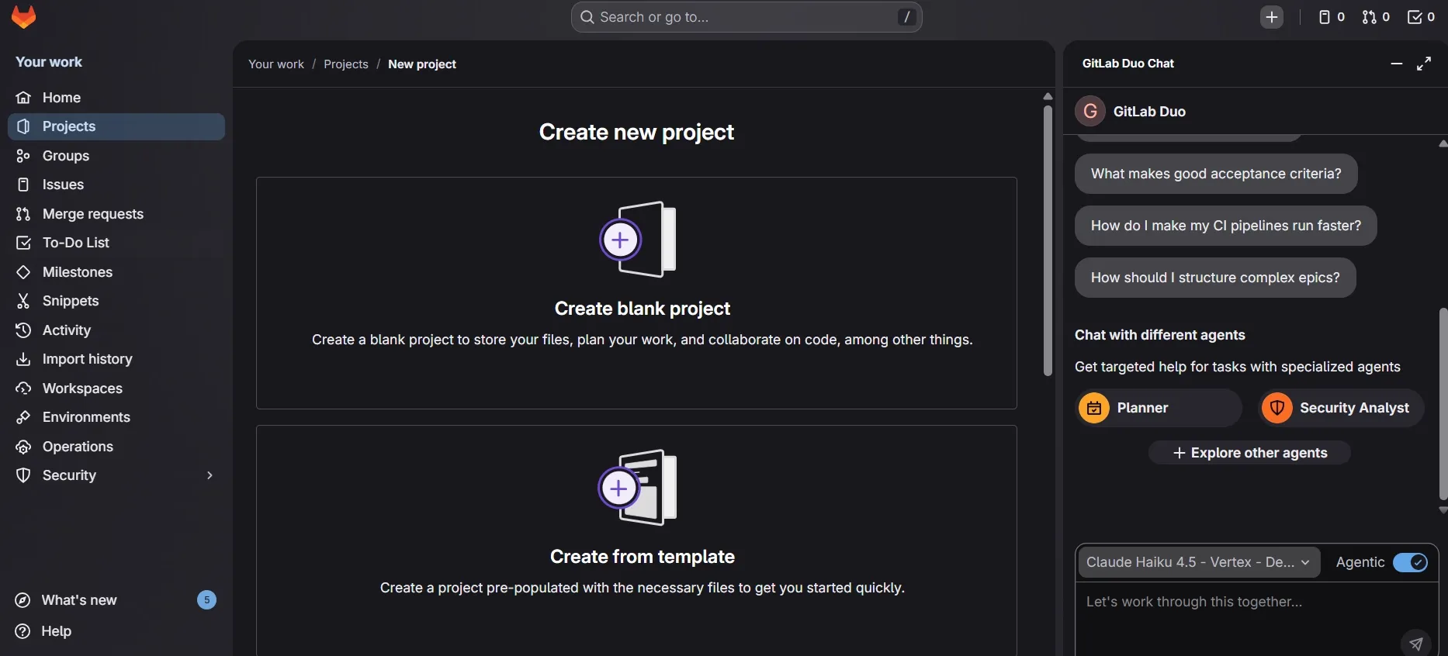The height and width of the screenshot is (656, 1448).
Task: Click the Duo chat panel scrollbar
Action: [x=1443, y=403]
